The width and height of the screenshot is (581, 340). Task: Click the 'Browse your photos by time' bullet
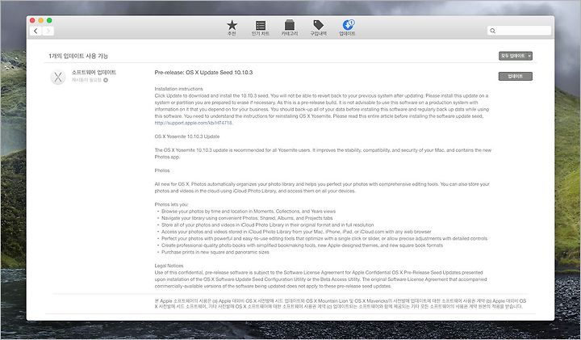pos(249,212)
